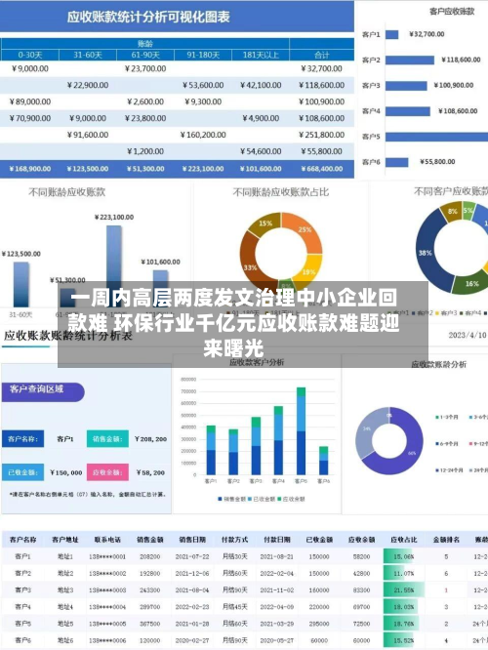Click the ¥89,000.00 cell
Viewport: 488px width, 650px height.
tap(30, 102)
